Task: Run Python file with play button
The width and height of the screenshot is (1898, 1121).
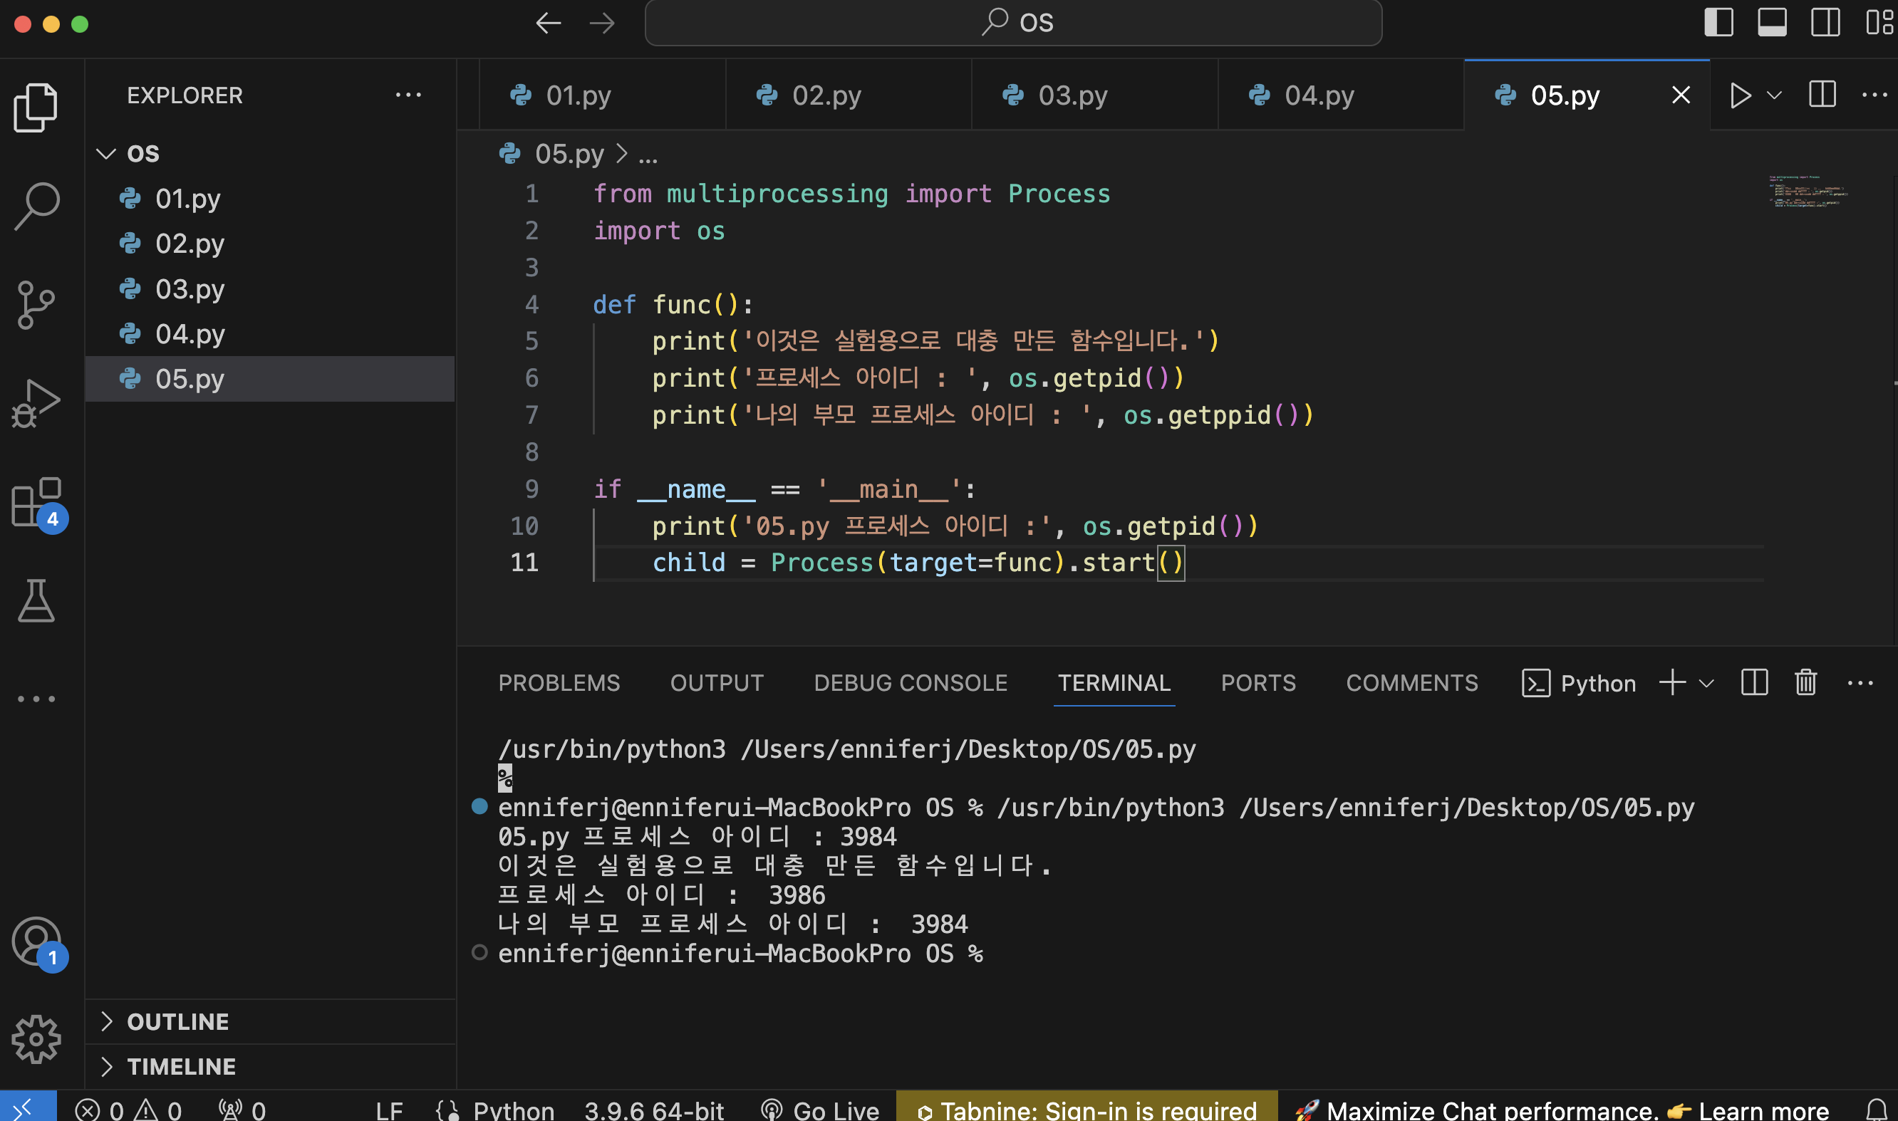Action: point(1740,95)
